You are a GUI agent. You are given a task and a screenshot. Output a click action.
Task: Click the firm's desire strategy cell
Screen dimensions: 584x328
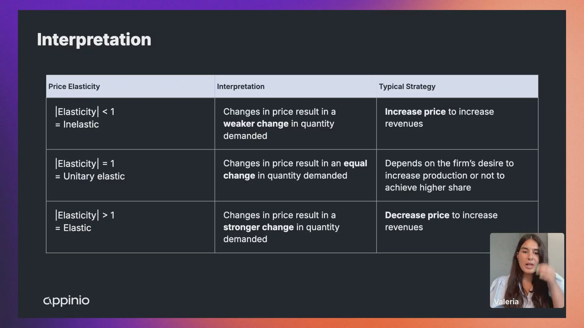(457, 175)
